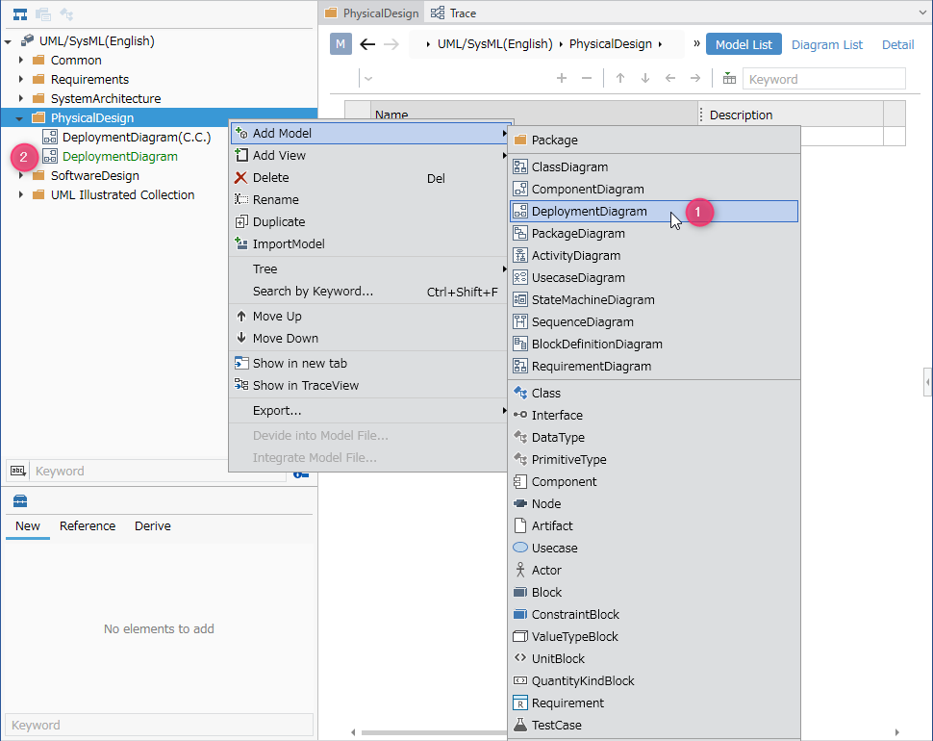
Task: Click the toolbox icon above the New tab
Action: point(20,500)
